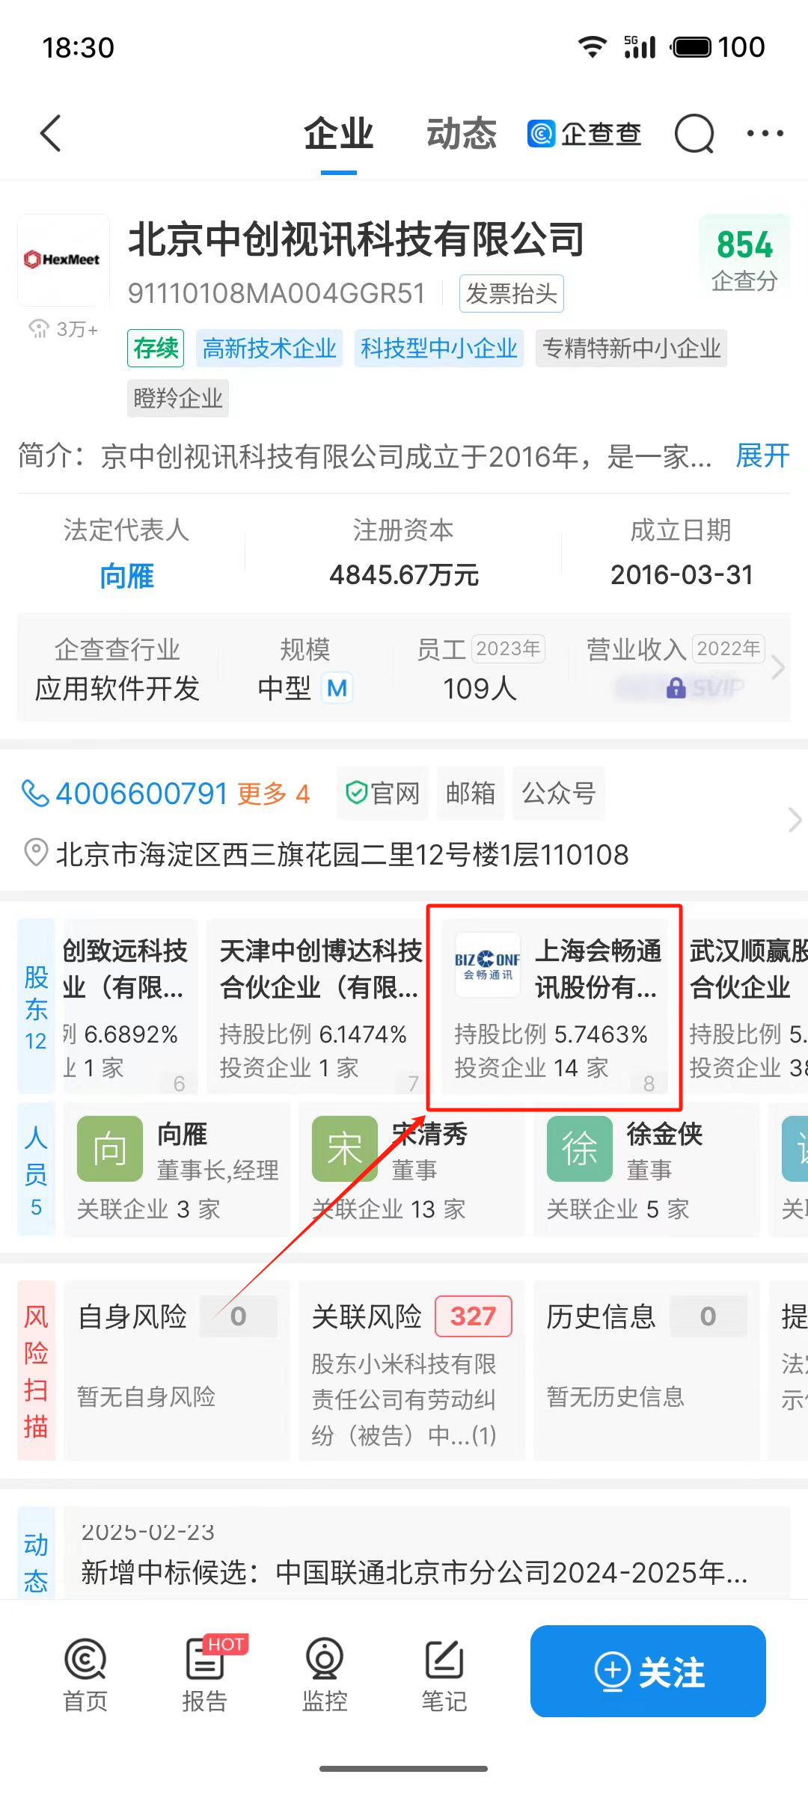Open 创致远科技 shareholder card
This screenshot has height=1795, width=808.
tap(129, 1007)
